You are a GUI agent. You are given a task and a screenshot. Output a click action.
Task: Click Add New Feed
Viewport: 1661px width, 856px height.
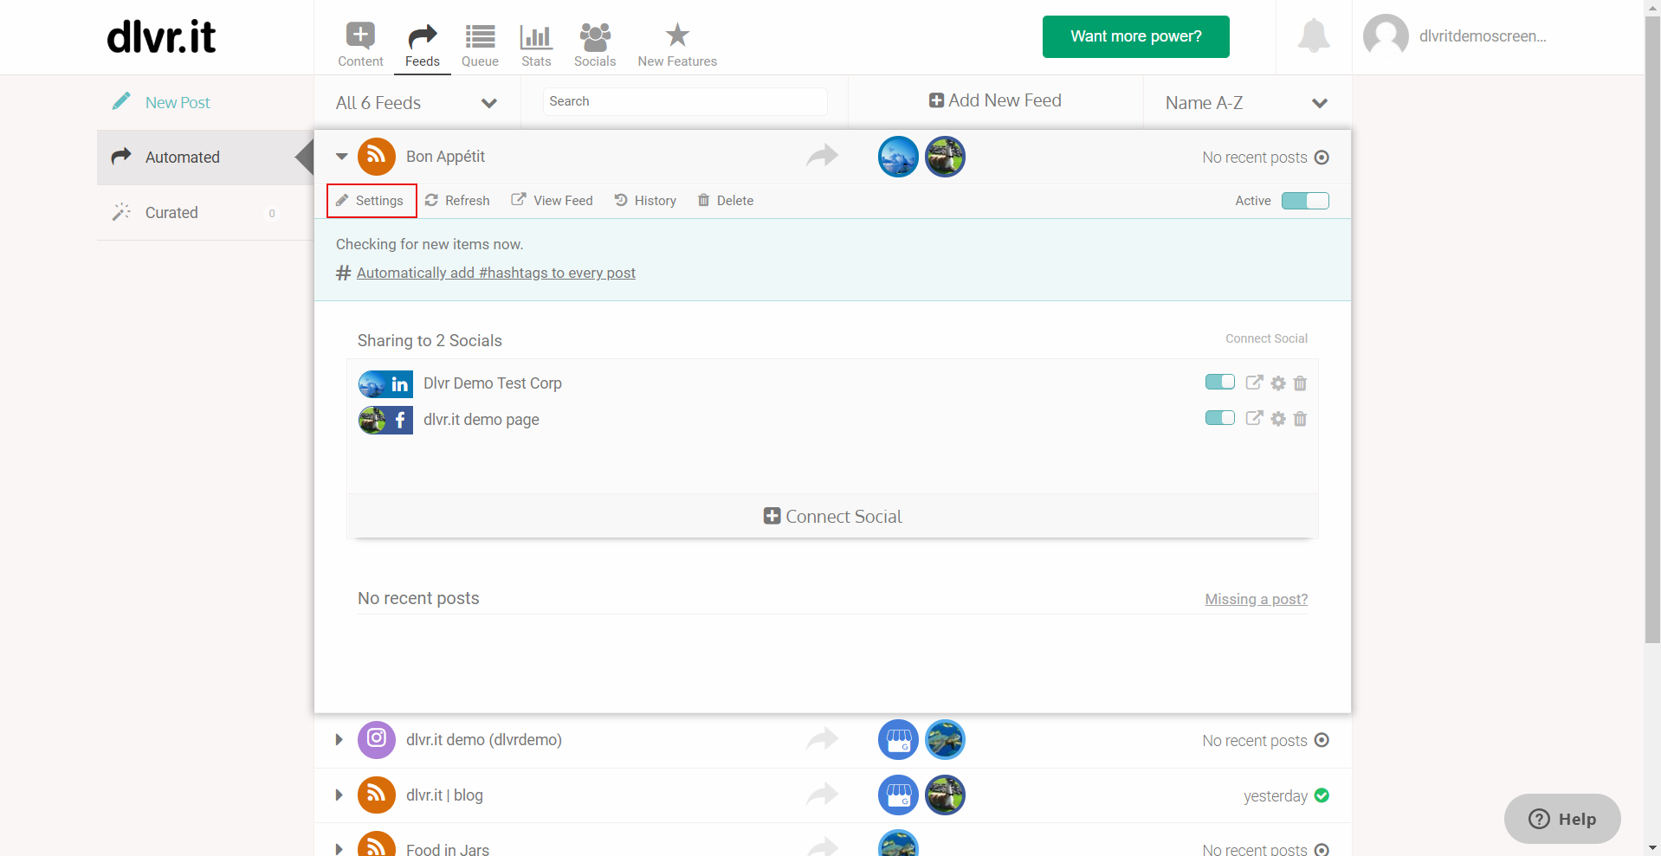pyautogui.click(x=995, y=100)
